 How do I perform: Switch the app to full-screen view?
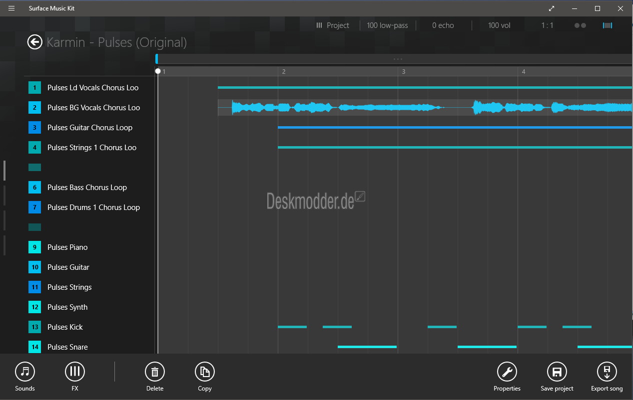(552, 8)
